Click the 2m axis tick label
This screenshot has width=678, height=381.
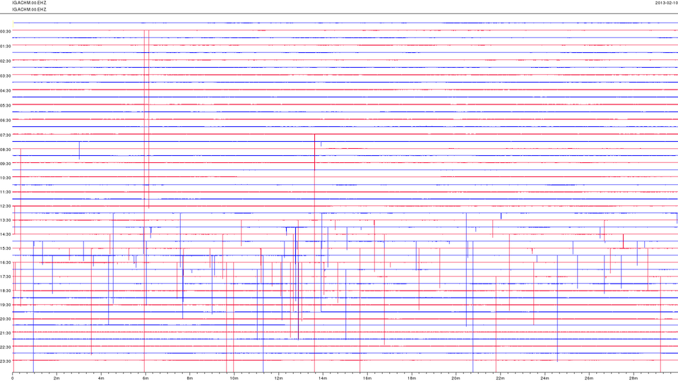pyautogui.click(x=56, y=378)
